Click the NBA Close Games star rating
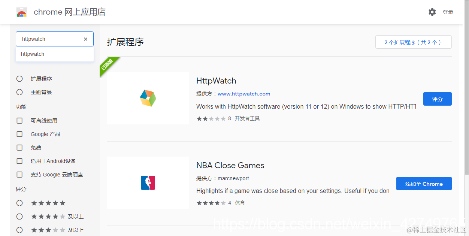This screenshot has width=469, height=236. pyautogui.click(x=211, y=203)
